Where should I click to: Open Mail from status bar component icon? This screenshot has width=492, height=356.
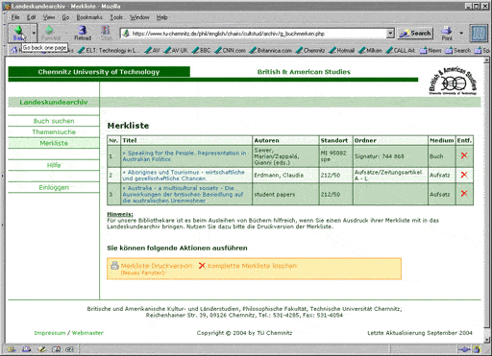click(x=27, y=349)
